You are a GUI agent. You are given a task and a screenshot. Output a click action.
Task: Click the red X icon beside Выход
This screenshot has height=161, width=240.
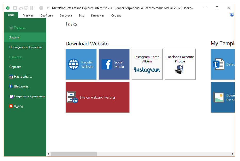coord(11,106)
